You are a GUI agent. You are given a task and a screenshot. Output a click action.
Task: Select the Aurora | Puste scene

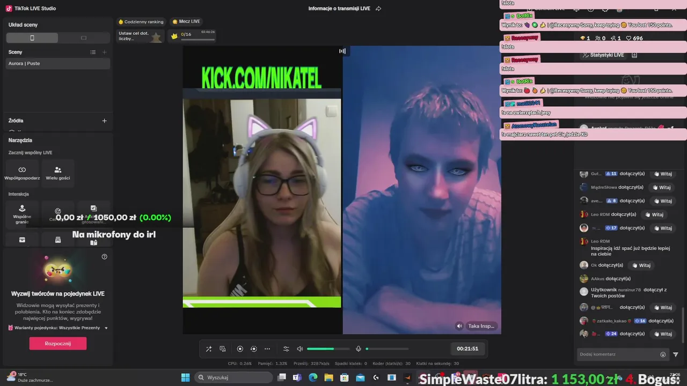click(x=58, y=63)
